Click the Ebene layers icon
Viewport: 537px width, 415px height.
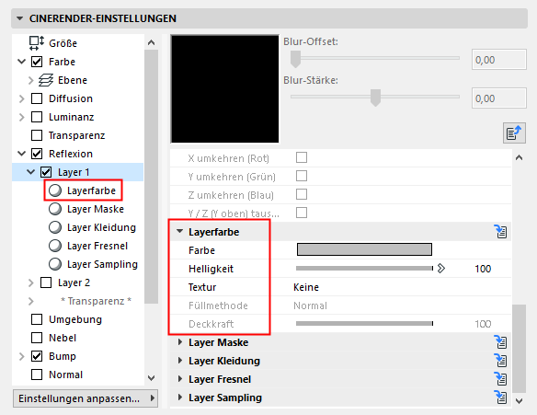(46, 80)
